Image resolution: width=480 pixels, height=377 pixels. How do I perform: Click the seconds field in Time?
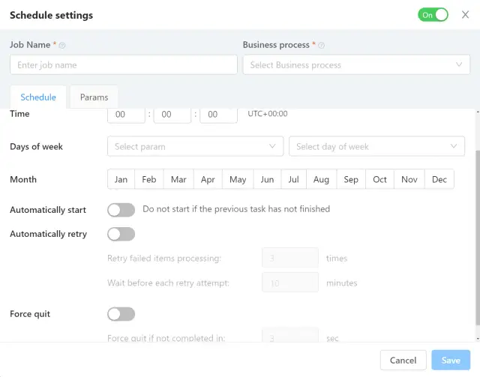[x=220, y=115]
